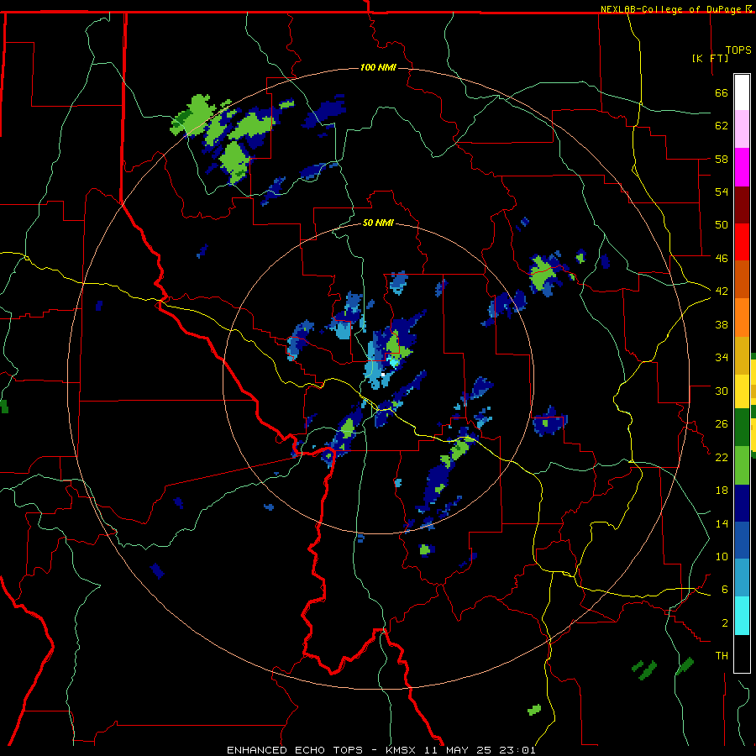Click the dark red legend swatch
The width and height of the screenshot is (756, 756).
(x=742, y=205)
